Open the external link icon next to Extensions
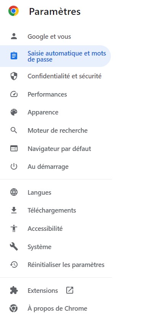 pos(70,290)
